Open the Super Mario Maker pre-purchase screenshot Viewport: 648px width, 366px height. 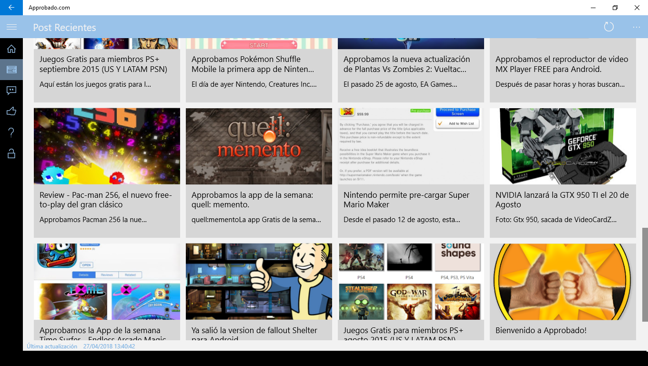411,146
